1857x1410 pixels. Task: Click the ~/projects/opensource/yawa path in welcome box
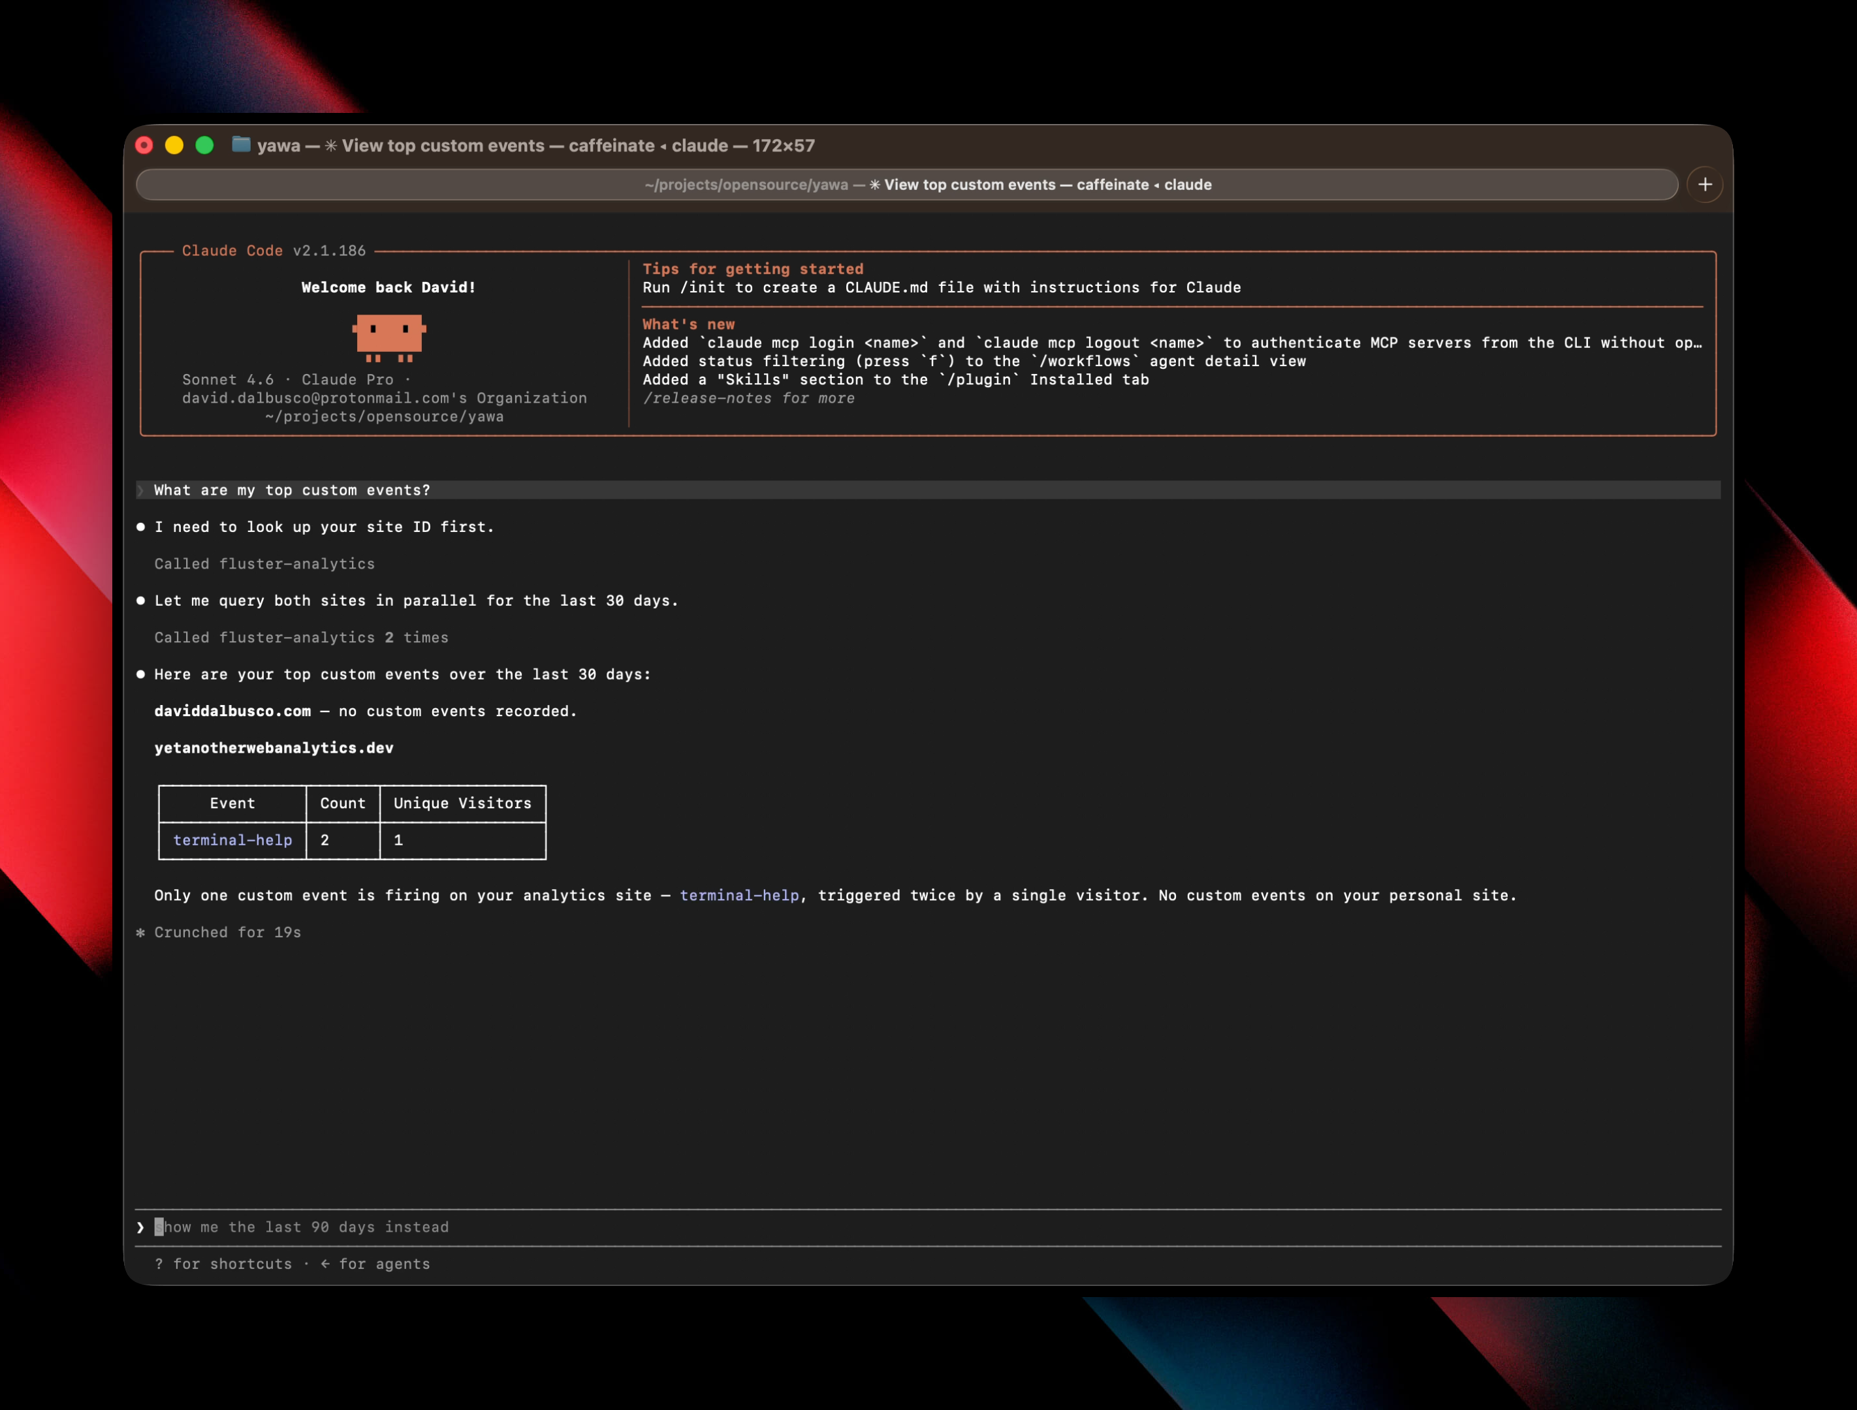385,416
